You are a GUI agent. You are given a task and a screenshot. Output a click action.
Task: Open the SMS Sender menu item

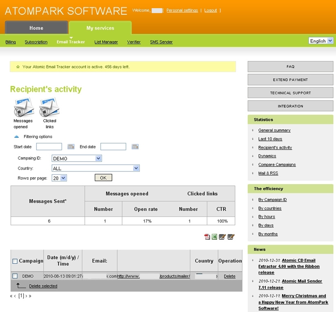161,42
